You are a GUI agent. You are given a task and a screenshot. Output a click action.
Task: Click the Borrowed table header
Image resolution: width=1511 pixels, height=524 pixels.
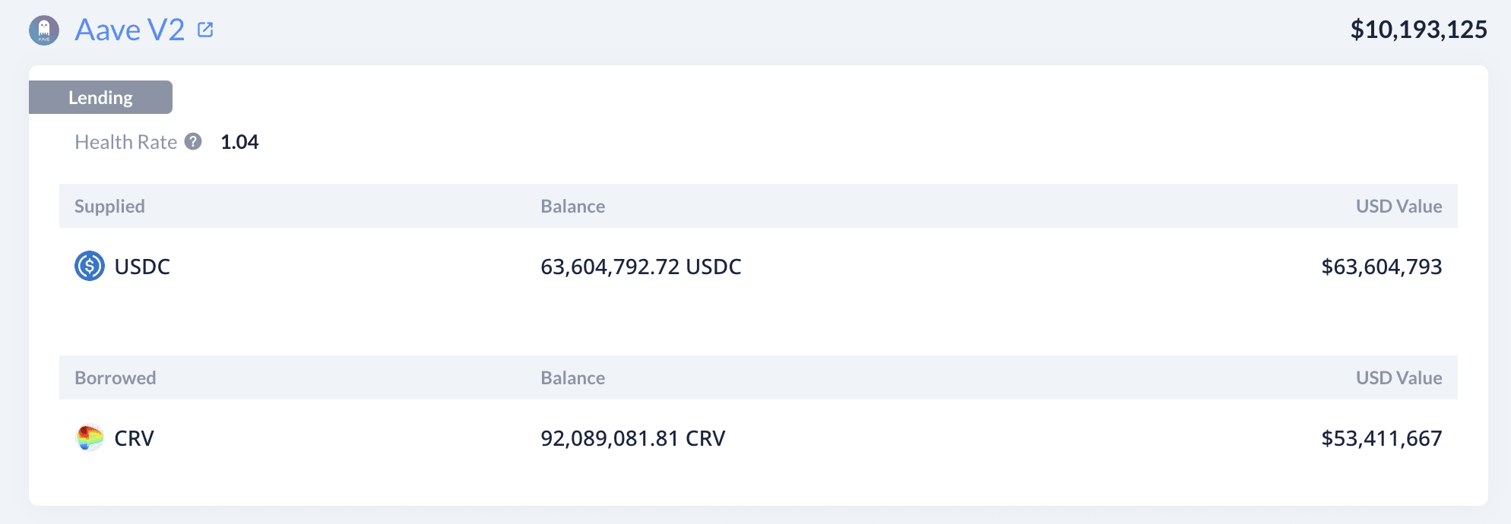tap(115, 377)
